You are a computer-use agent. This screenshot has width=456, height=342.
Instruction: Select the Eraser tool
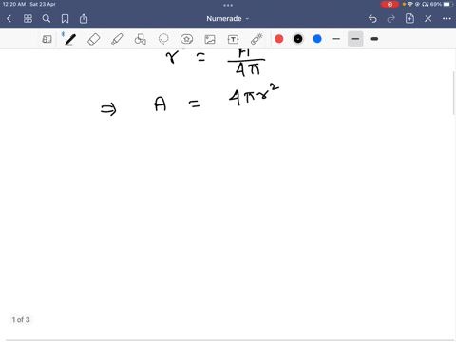(x=94, y=39)
